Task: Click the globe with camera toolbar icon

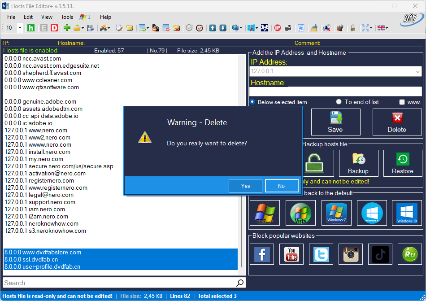Action: coord(288,28)
